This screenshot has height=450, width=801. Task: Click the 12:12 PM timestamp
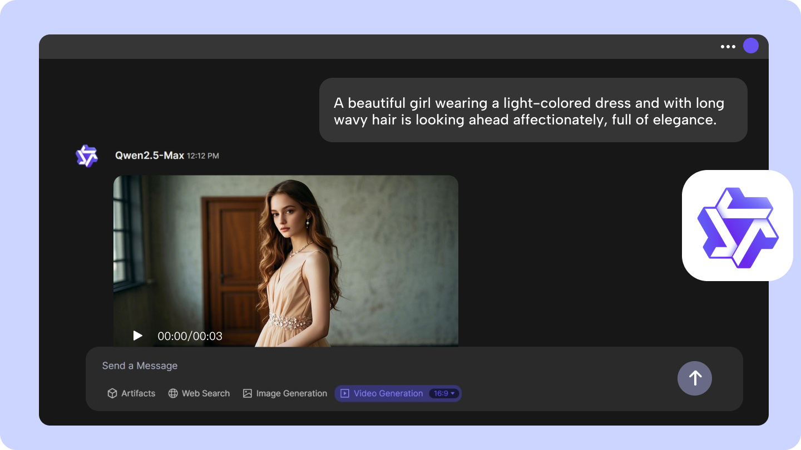tap(203, 156)
